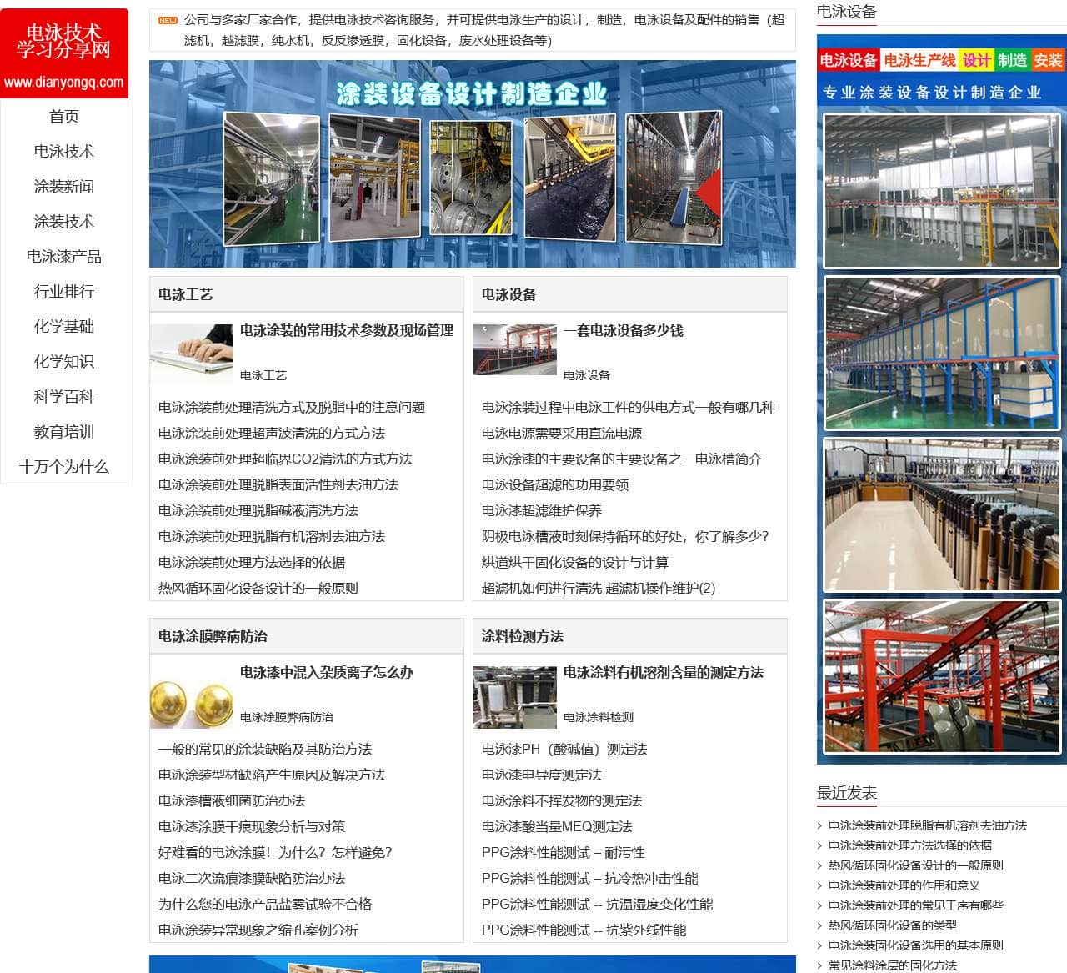
Task: Open 电泳涂装的常用技术参数及现场管理
Action: pos(347,330)
